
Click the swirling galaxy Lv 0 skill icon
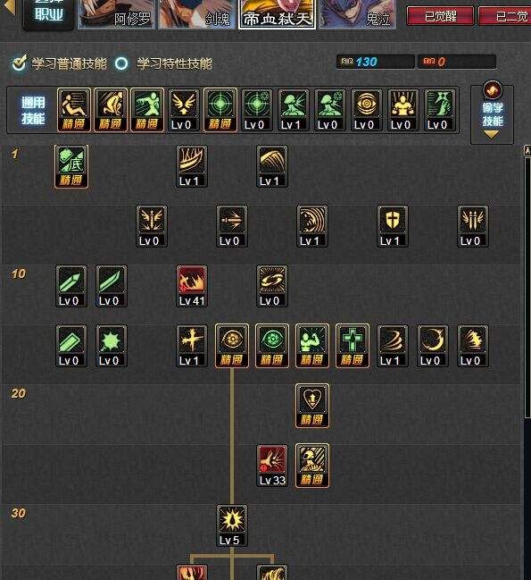pyautogui.click(x=272, y=286)
